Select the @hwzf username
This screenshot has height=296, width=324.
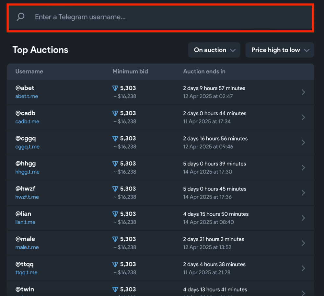click(25, 188)
